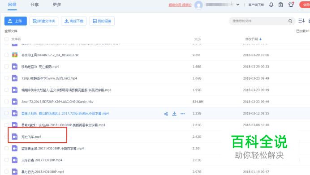Image resolution: width=310 pixels, height=175 pixels.
Task: Open file 720p.HD韩版中字[www.dysfz.net].mp4
Action: [49, 78]
